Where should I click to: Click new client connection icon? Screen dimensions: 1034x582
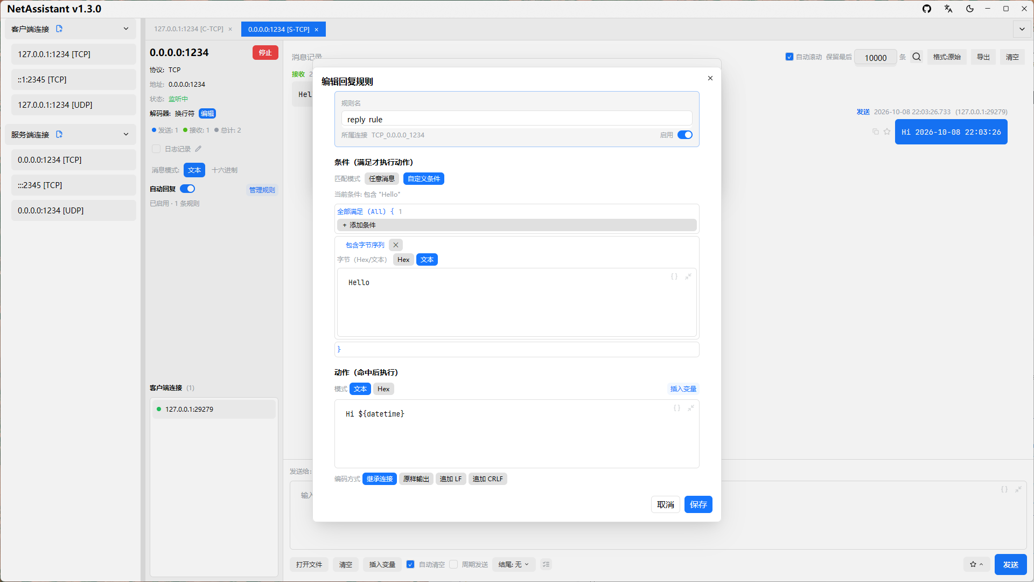click(59, 29)
